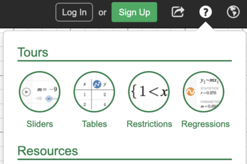This screenshot has height=164, width=247.
Task: Select the Tables text label
Action: coord(94,124)
